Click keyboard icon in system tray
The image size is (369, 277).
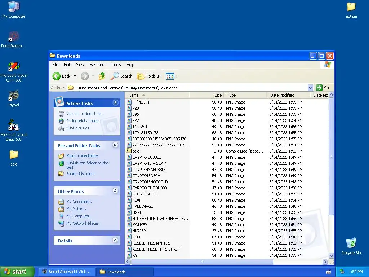329,272
